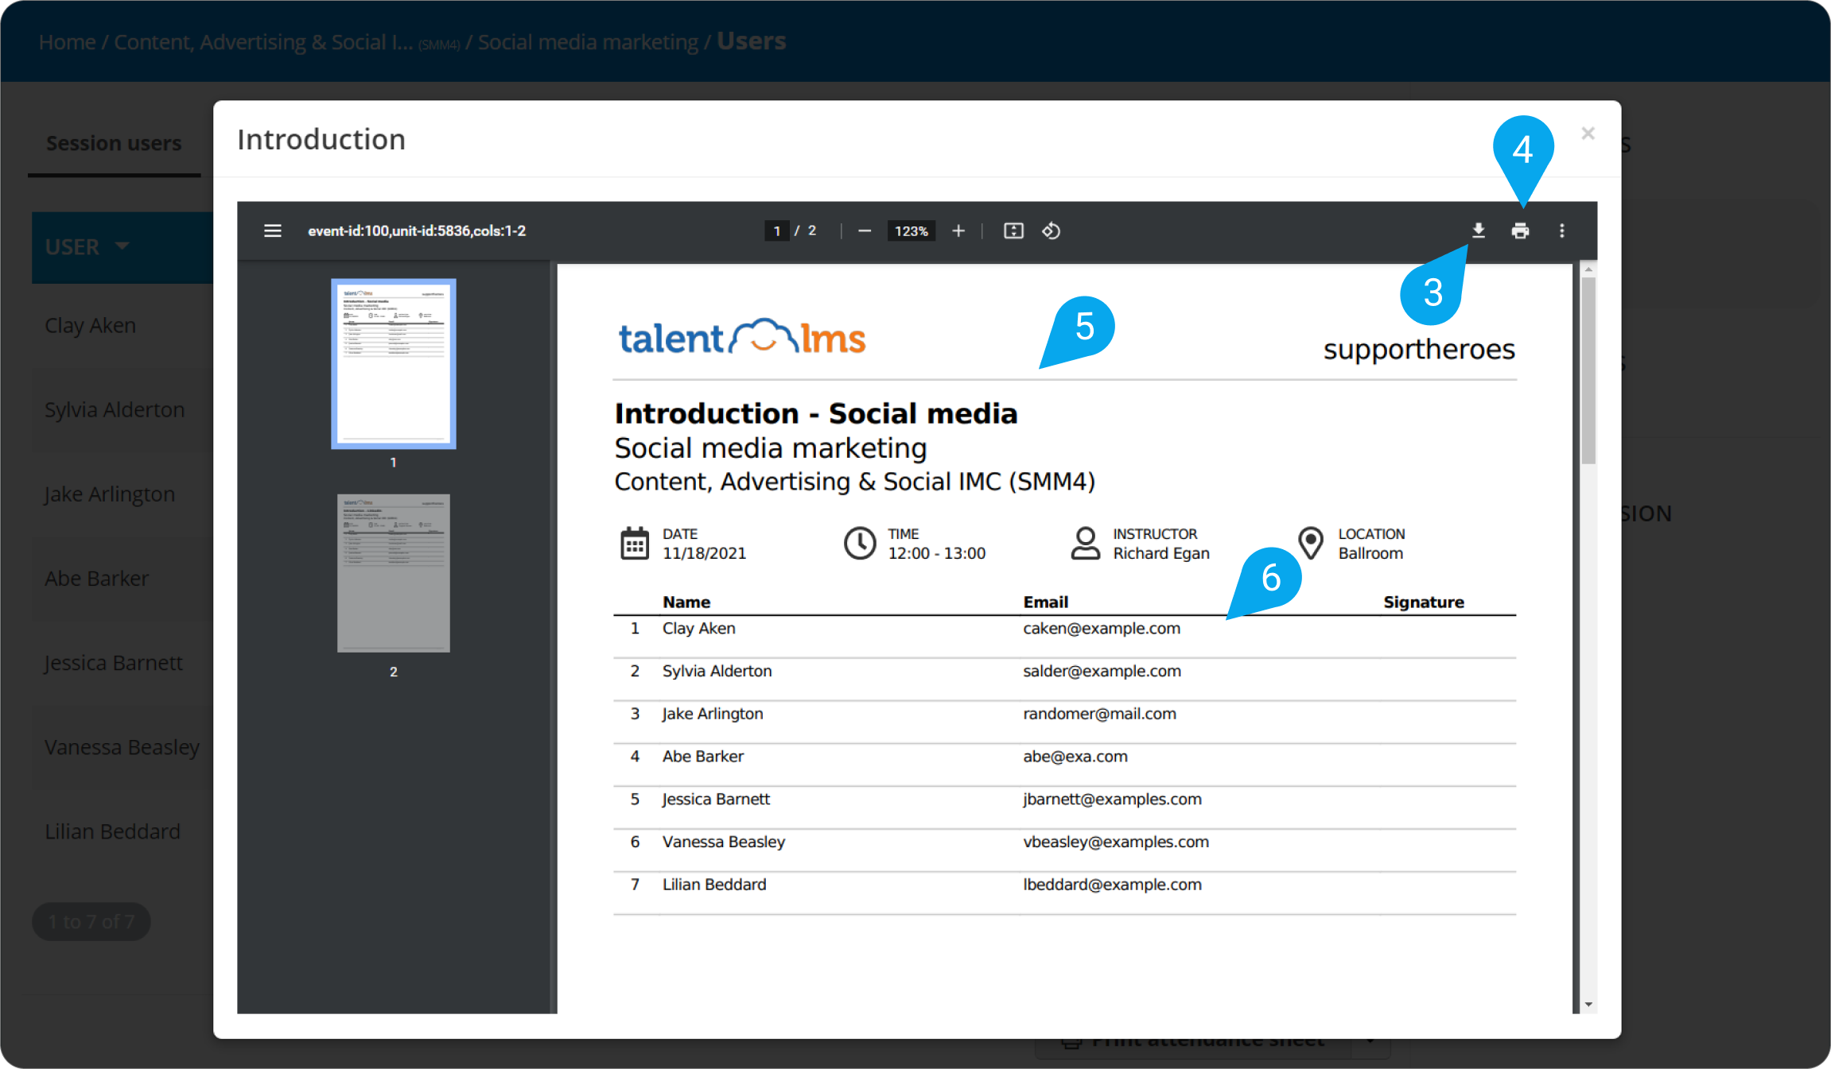This screenshot has width=1831, height=1069.
Task: Click the 1 to 7 of 7 pager
Action: click(x=91, y=922)
